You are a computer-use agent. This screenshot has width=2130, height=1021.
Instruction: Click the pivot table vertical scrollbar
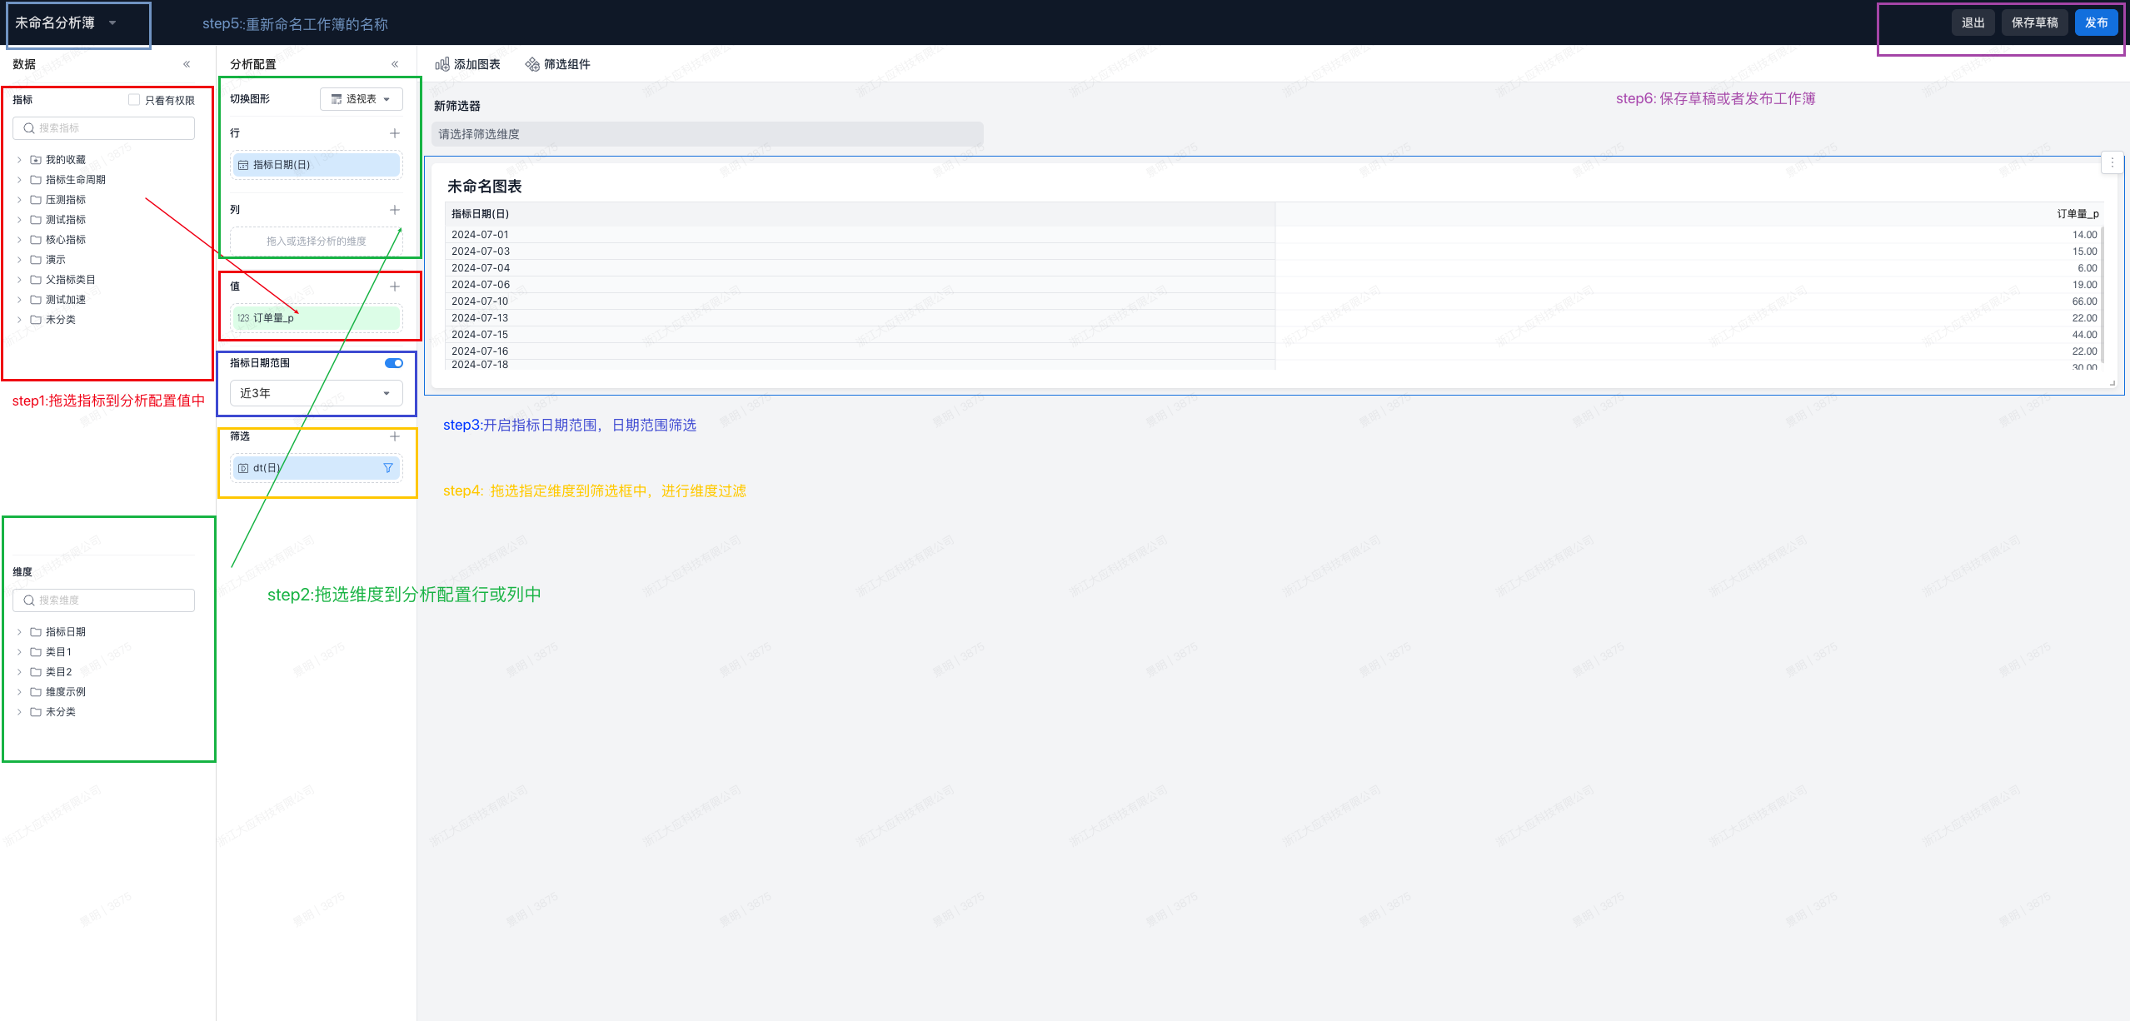(2103, 293)
